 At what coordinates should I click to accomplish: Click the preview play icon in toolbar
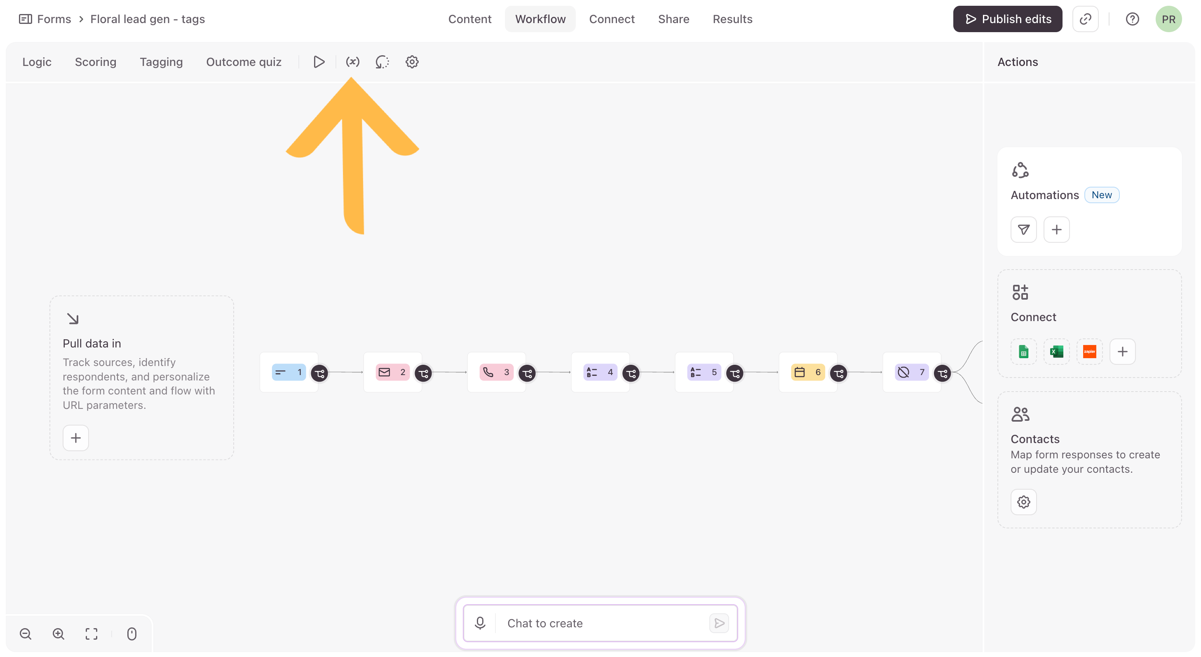[x=319, y=61]
